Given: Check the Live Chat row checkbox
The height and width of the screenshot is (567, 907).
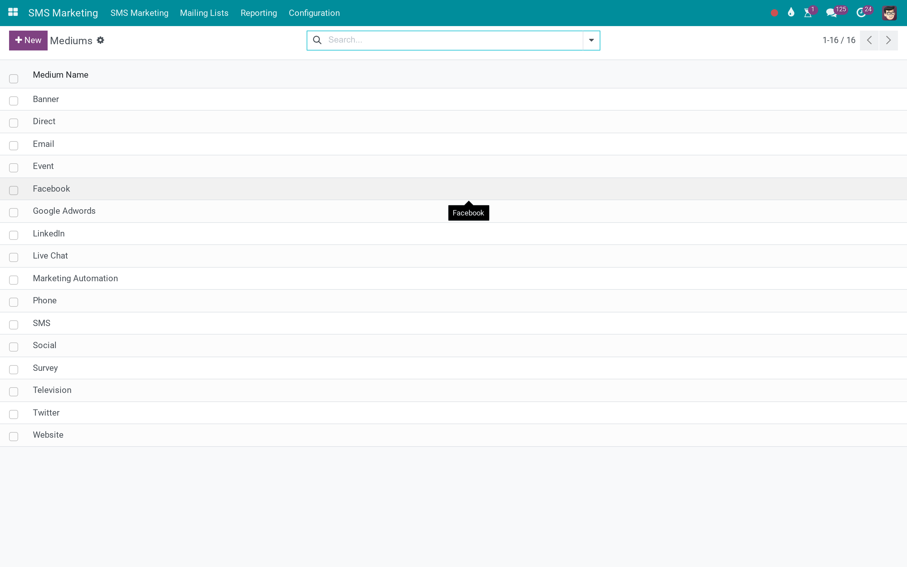Looking at the screenshot, I should [x=14, y=257].
